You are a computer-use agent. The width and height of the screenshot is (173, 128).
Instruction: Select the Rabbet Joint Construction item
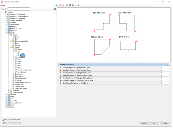(23, 82)
